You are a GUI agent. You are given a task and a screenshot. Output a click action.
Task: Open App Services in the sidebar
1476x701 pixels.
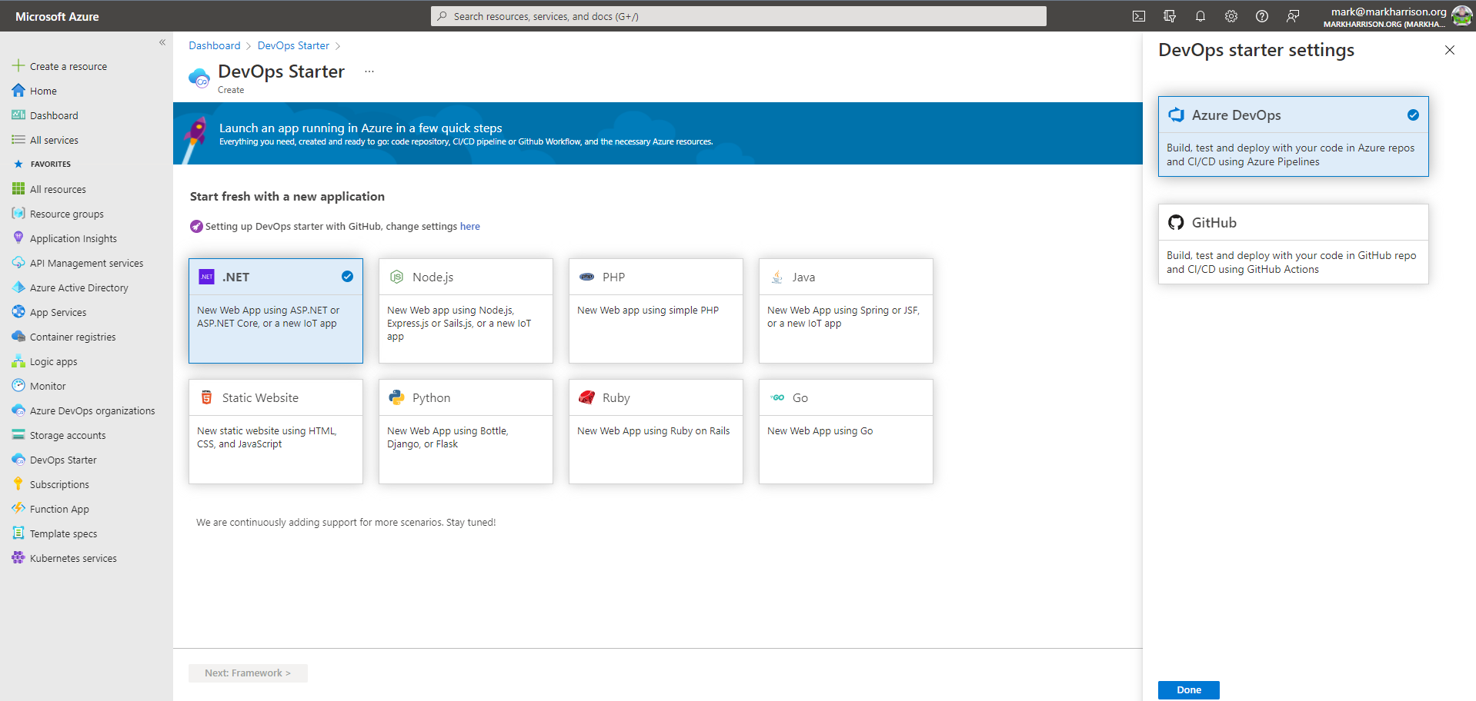pos(58,312)
